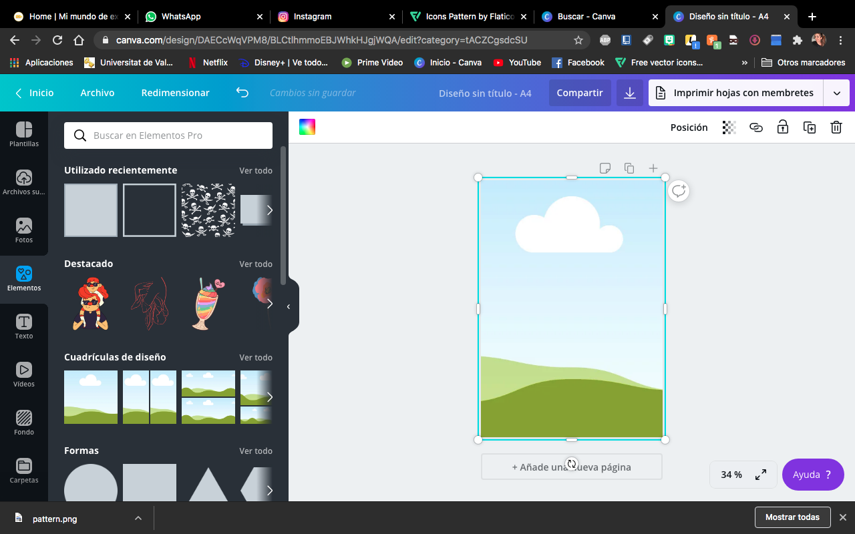Expand pattern.png download options chevron

coord(138,518)
